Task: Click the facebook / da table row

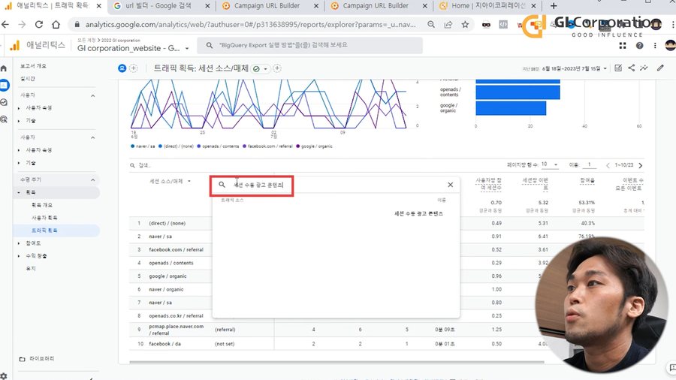Action: (164, 344)
